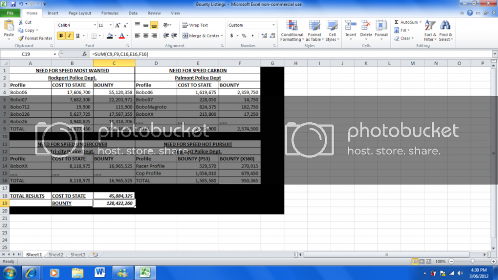Increase font size with Grow Font icon
The image size is (498, 280).
(118, 25)
